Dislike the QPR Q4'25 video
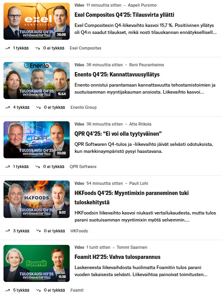The image size is (223, 294). click(50, 166)
